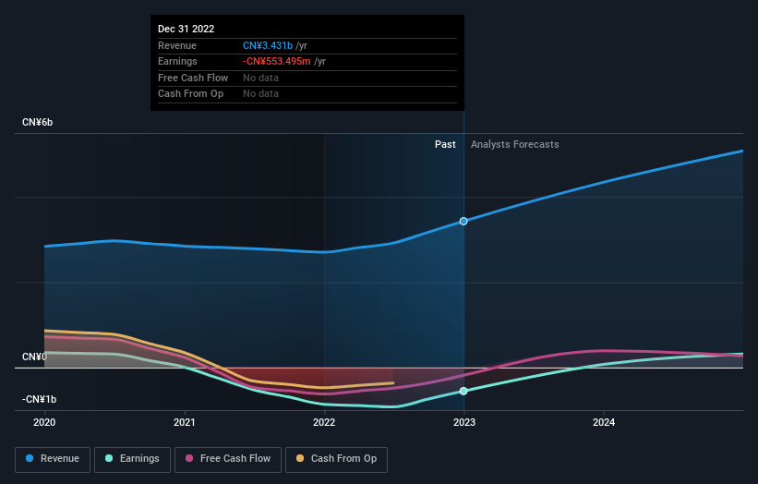Viewport: 758px width, 484px height.
Task: Click the 2023 x-axis label
Action: pyautogui.click(x=464, y=422)
